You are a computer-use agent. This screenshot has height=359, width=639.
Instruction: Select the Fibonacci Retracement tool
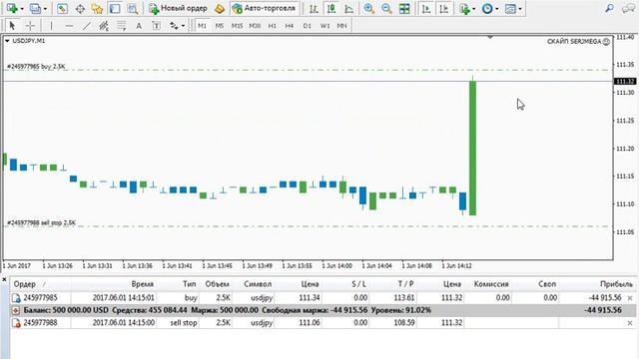[122, 26]
